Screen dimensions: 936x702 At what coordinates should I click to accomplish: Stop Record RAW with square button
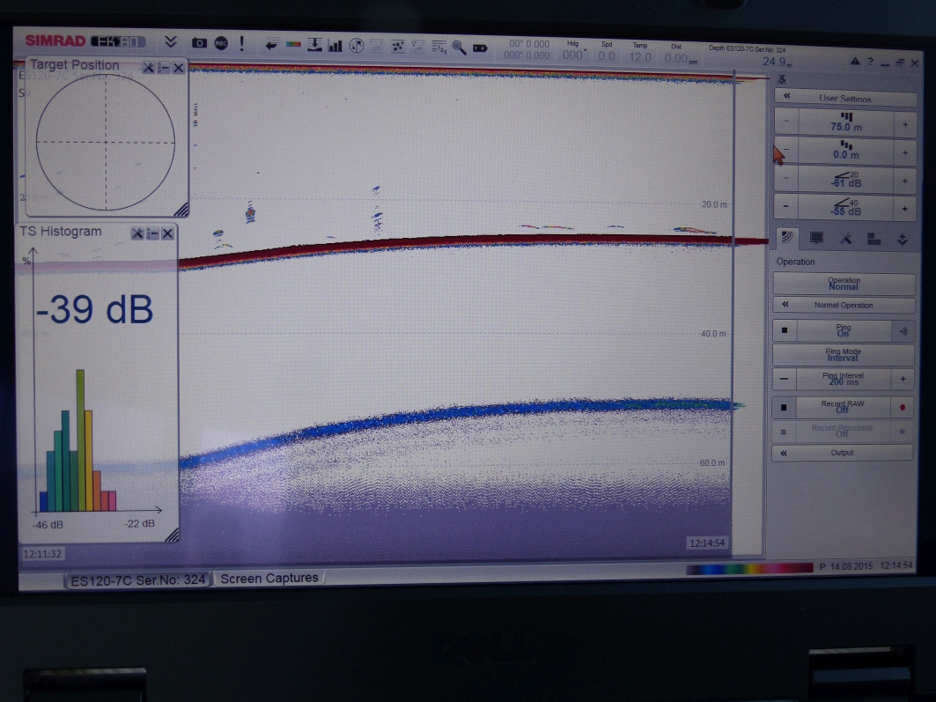tap(784, 407)
